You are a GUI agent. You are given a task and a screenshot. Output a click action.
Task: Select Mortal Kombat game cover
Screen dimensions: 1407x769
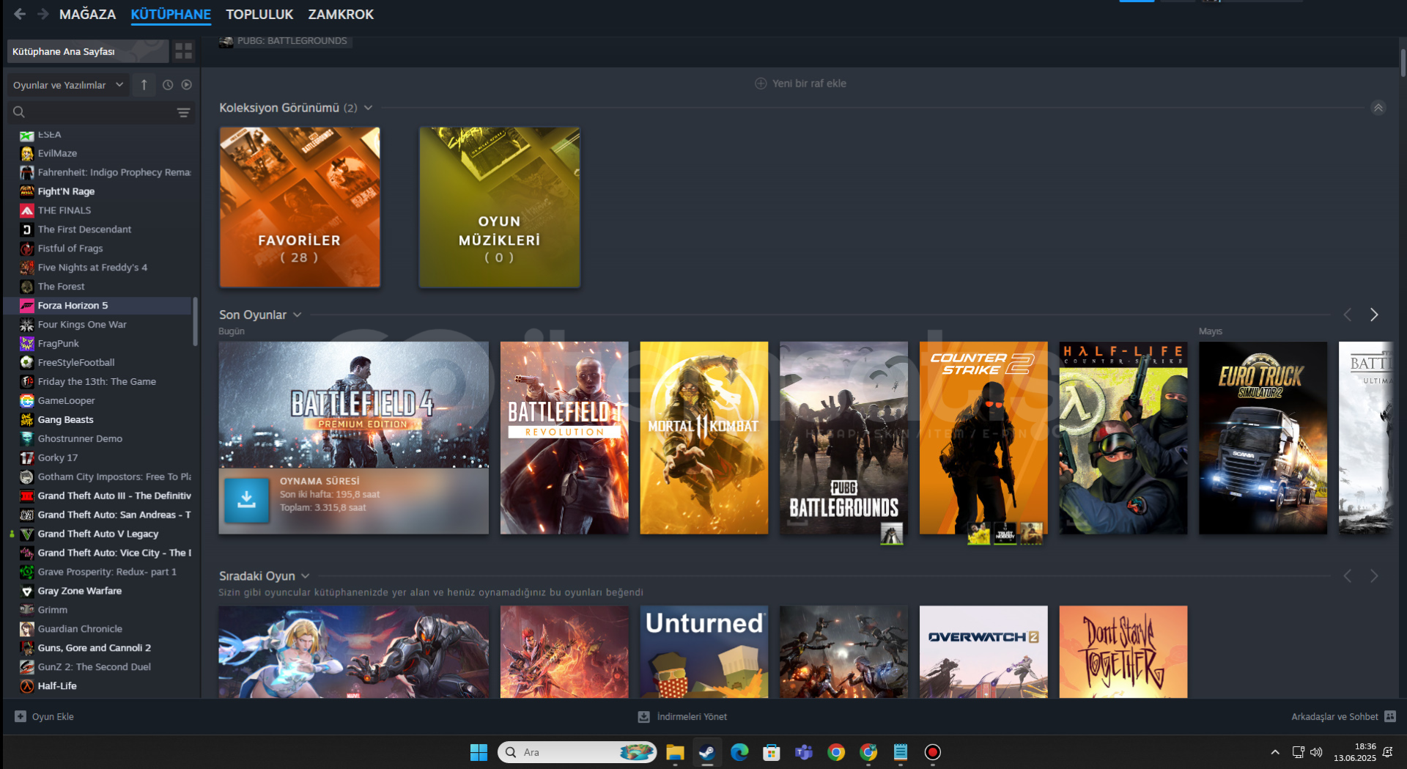point(704,438)
